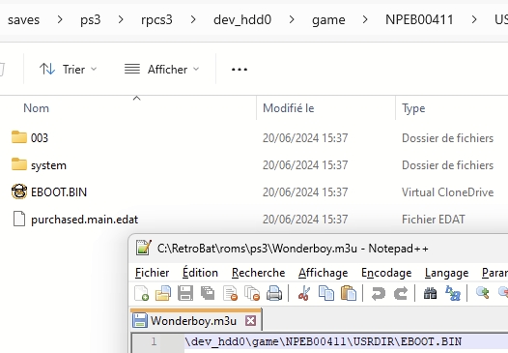508x353 pixels.
Task: Open Find with the binoculars icon
Action: (430, 293)
